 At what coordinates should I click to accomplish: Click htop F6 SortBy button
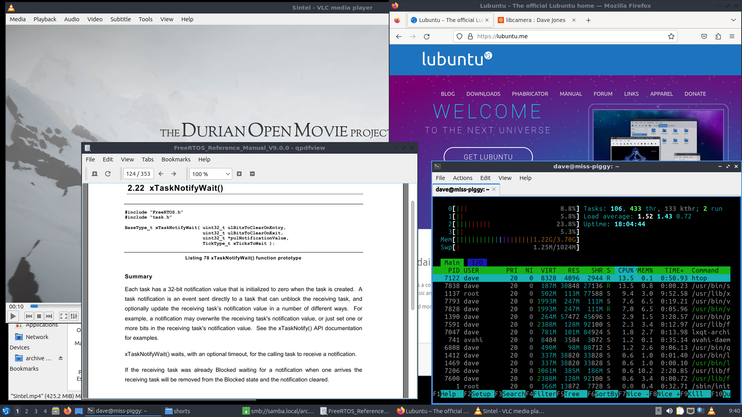602,394
